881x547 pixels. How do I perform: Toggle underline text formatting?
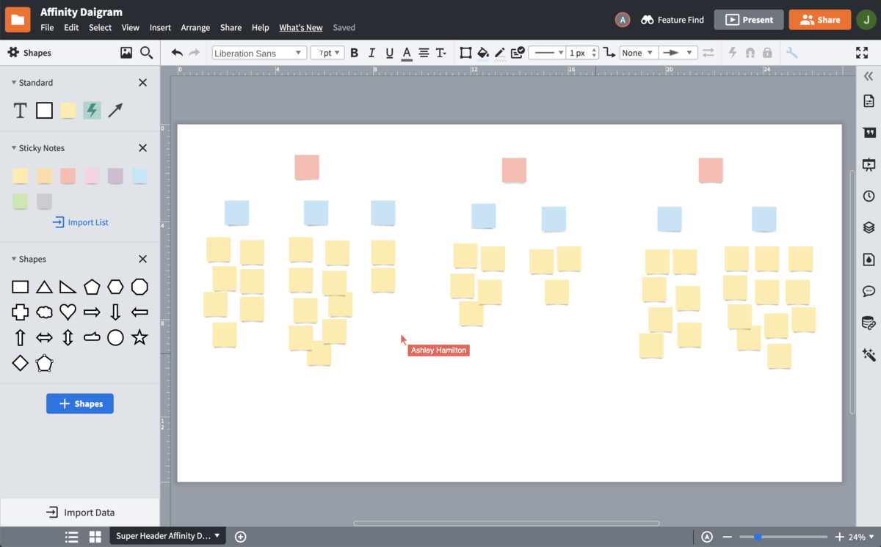(x=389, y=52)
